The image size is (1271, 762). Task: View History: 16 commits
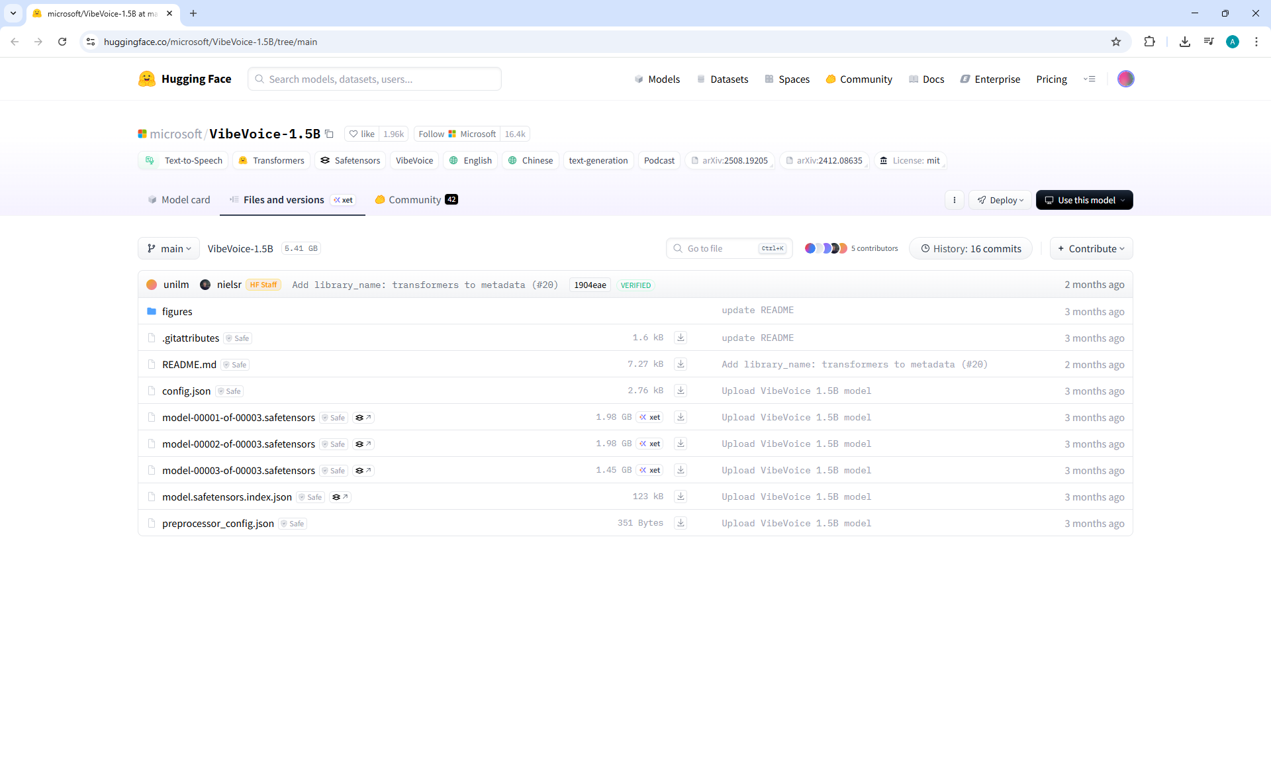pos(970,248)
